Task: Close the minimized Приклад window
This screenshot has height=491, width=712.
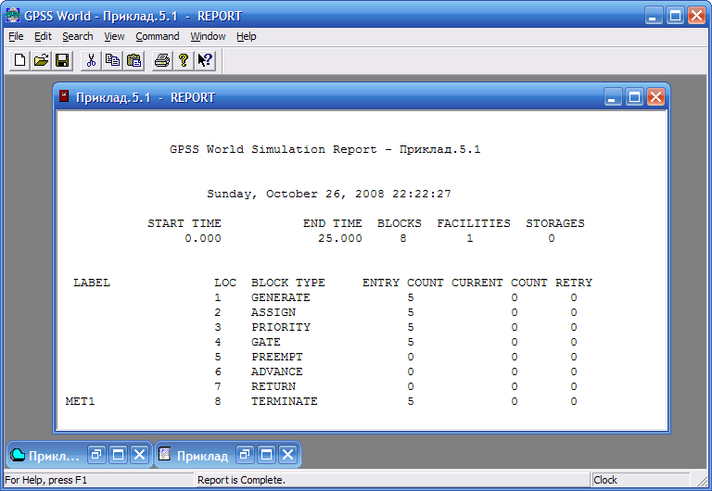Action: coord(288,454)
